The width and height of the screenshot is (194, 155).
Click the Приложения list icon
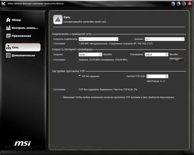click(x=8, y=36)
